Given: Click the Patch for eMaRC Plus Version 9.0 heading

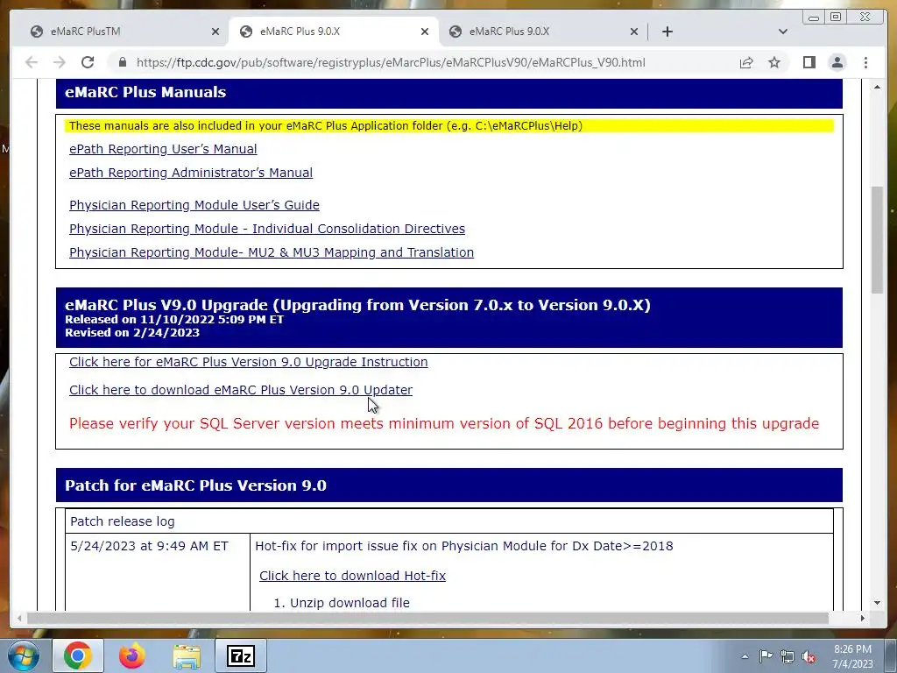Looking at the screenshot, I should pyautogui.click(x=195, y=485).
